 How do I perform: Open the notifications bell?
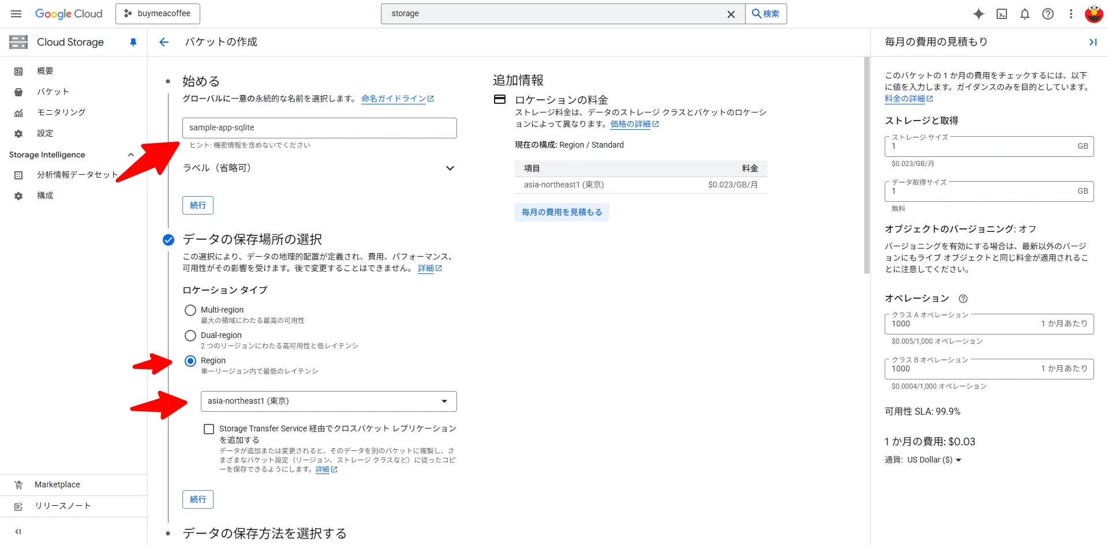coord(1025,14)
